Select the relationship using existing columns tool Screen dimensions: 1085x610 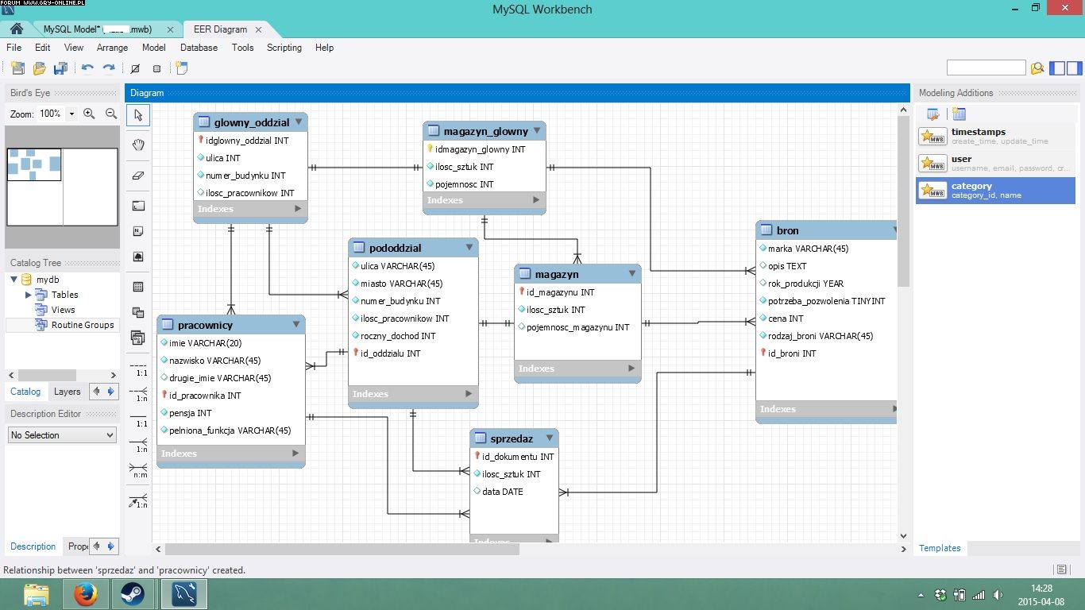[138, 500]
